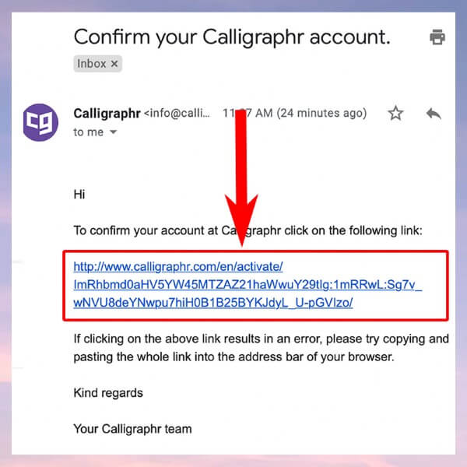Click the purple Calligraphr avatar

37,122
